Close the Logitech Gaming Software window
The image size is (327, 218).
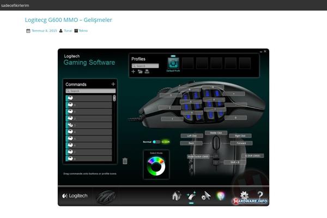click(x=265, y=51)
